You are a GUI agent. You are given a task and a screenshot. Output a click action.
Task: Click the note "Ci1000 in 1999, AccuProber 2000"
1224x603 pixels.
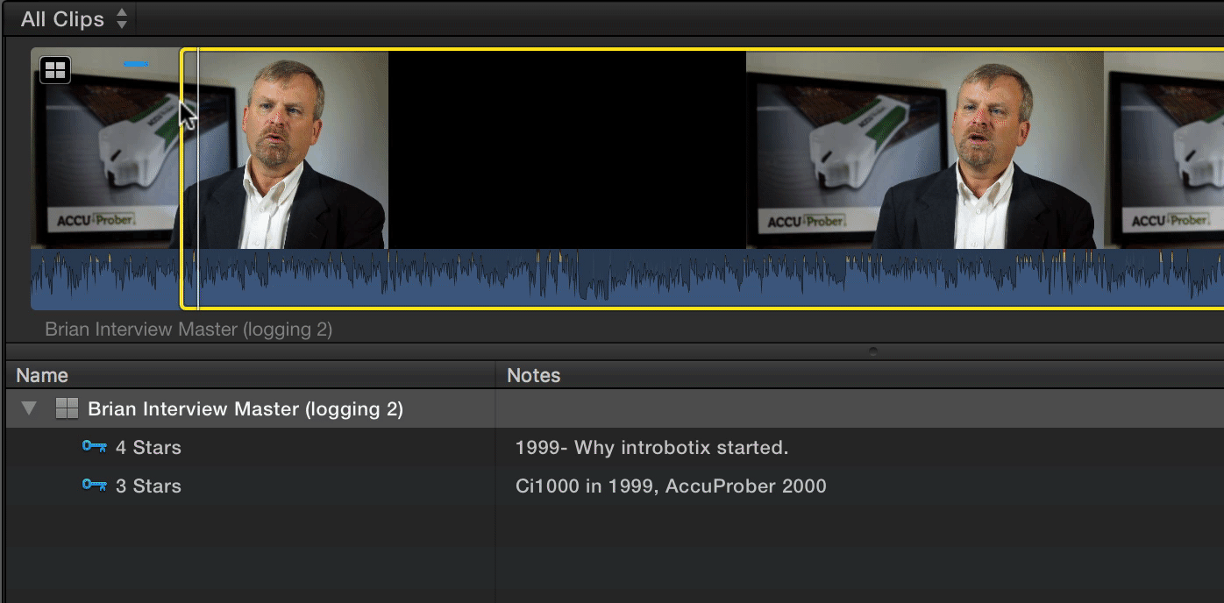click(x=670, y=486)
